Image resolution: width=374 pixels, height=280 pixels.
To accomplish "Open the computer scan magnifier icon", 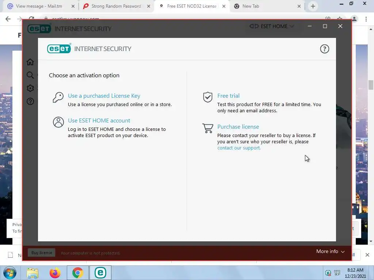I will [x=30, y=75].
